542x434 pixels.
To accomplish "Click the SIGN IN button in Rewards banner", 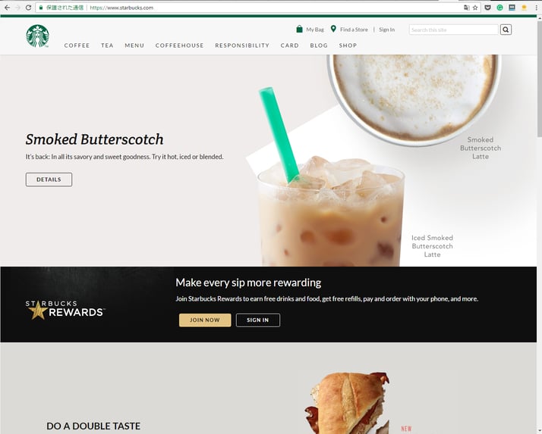I will (258, 320).
